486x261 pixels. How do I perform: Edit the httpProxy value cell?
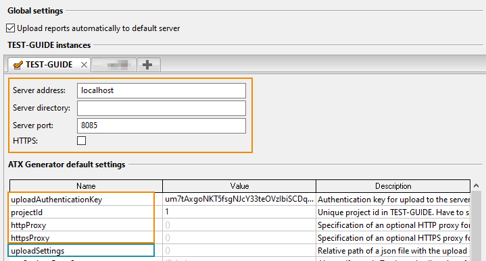pos(239,225)
